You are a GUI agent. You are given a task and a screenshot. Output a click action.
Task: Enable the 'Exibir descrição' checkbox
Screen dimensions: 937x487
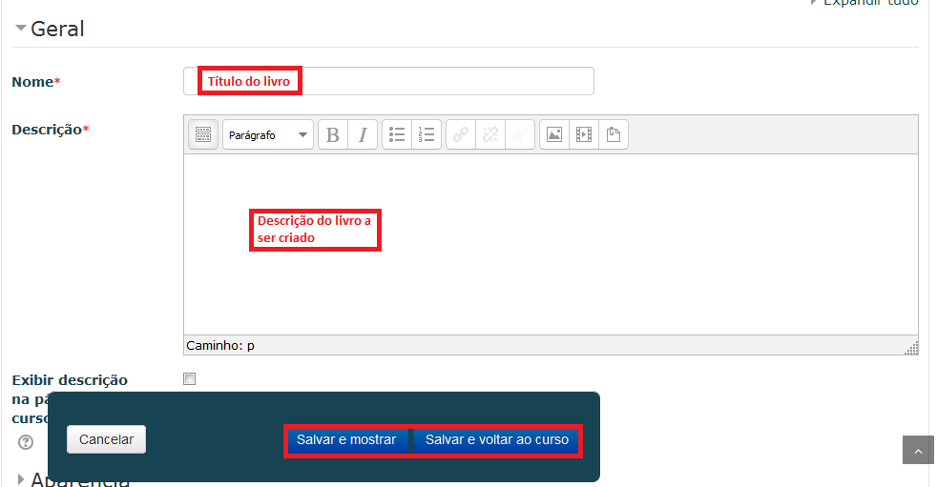point(189,379)
